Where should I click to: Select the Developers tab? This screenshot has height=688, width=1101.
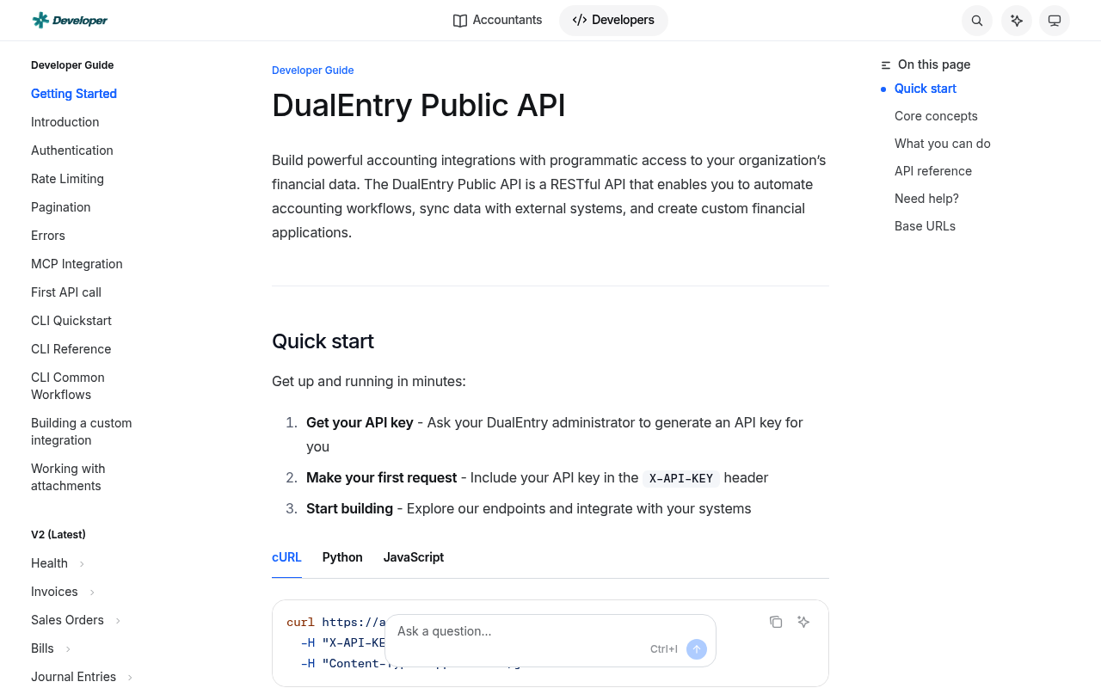click(x=613, y=20)
